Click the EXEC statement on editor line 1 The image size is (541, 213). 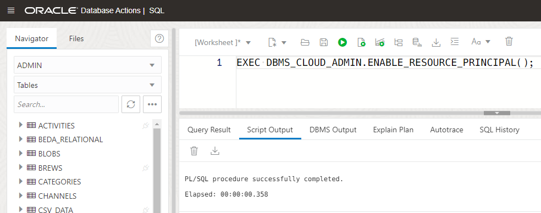click(385, 63)
